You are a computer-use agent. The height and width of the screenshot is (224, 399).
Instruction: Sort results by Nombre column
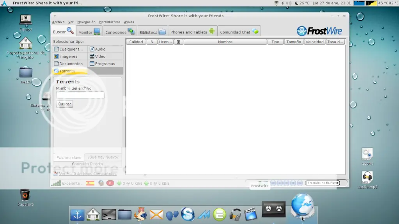coord(225,42)
